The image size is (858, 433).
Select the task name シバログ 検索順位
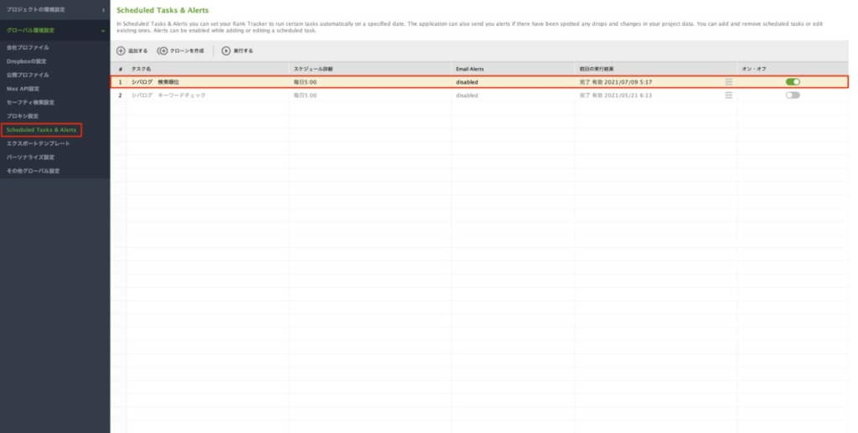coord(155,82)
